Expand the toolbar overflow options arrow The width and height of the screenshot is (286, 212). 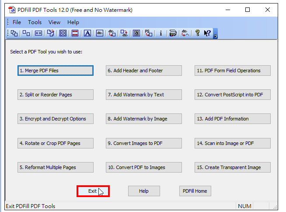pyautogui.click(x=216, y=34)
